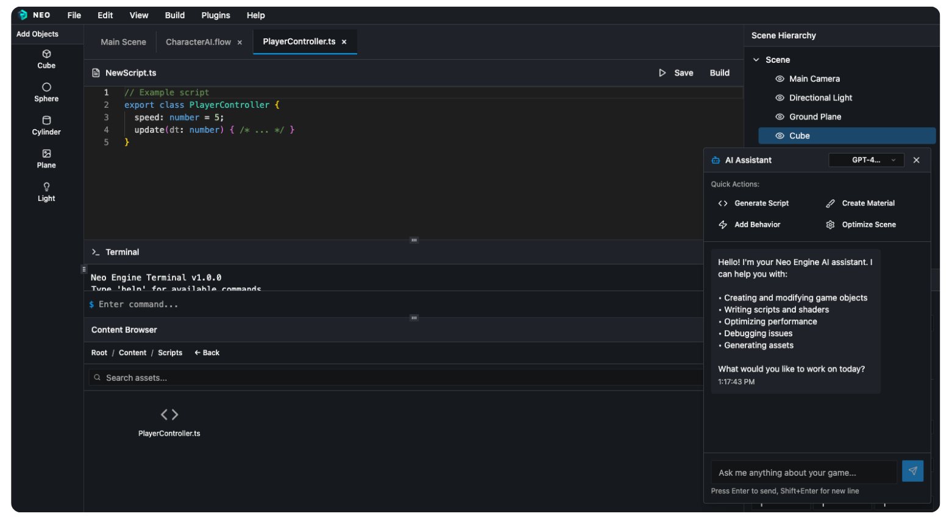The height and width of the screenshot is (519, 952).
Task: Send the AI assistant message
Action: click(912, 471)
